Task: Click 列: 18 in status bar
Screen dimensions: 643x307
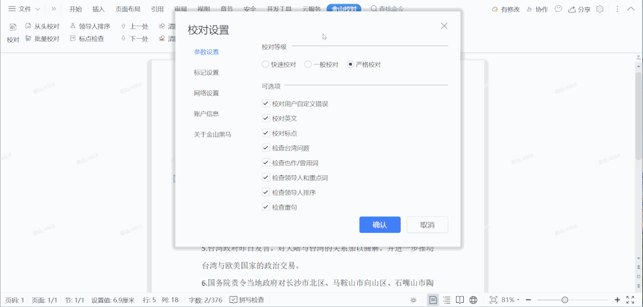Action: [x=170, y=300]
